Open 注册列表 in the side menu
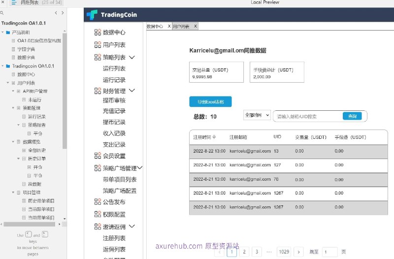The height and width of the screenshot is (259, 394). tap(114, 238)
